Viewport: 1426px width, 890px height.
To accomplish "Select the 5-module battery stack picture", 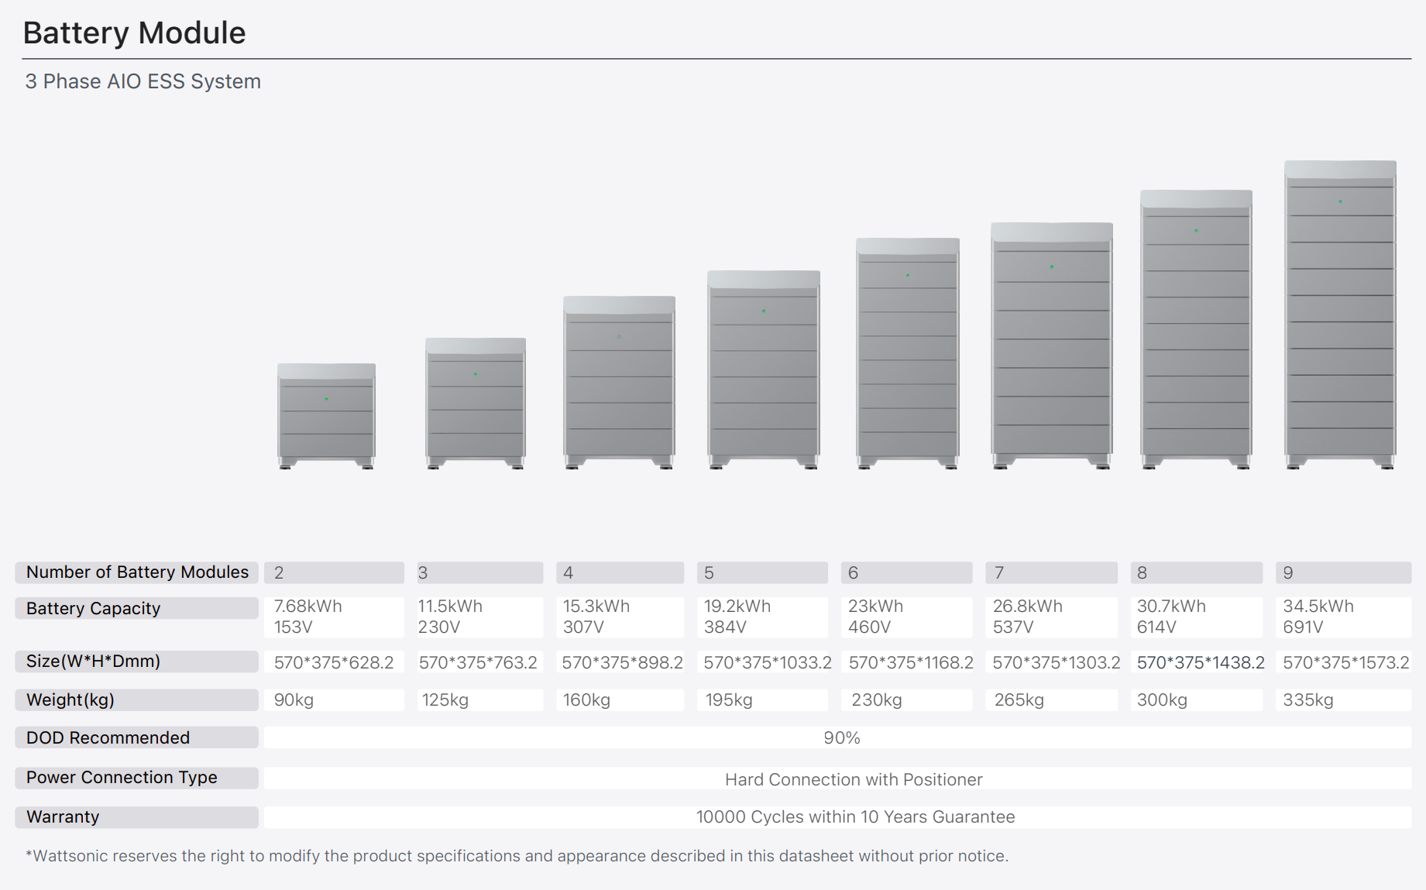I will pos(763,369).
